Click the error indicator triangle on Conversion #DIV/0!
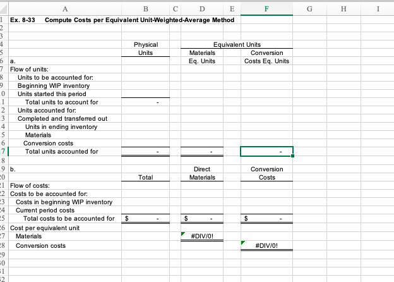 (242, 243)
